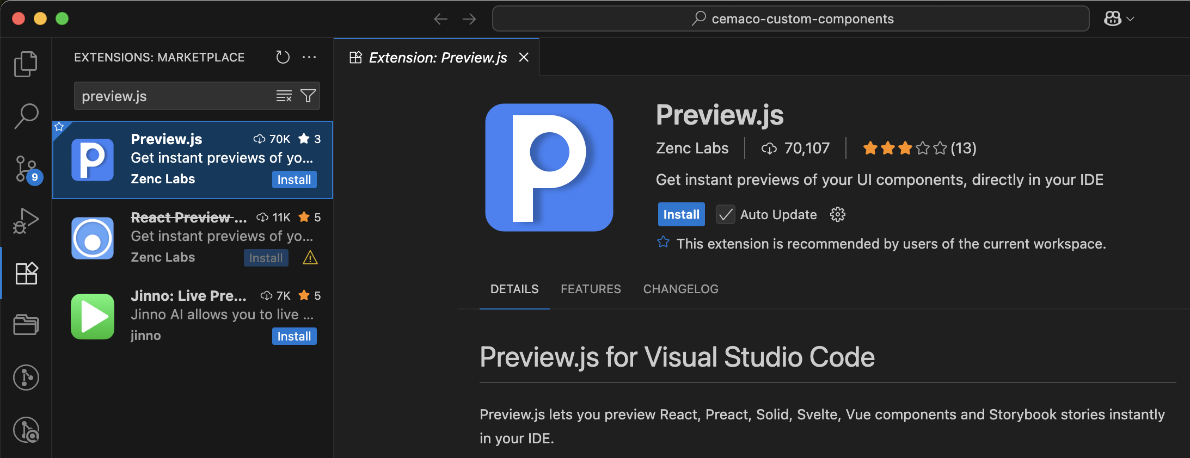Install Preview.js from the sidebar list
The image size is (1190, 458).
[x=294, y=180]
